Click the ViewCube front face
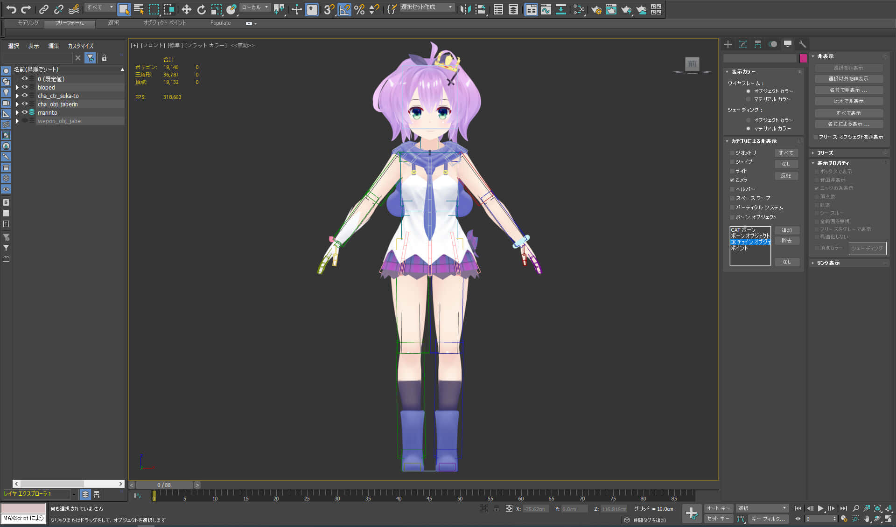Image resolution: width=896 pixels, height=527 pixels. pos(692,63)
